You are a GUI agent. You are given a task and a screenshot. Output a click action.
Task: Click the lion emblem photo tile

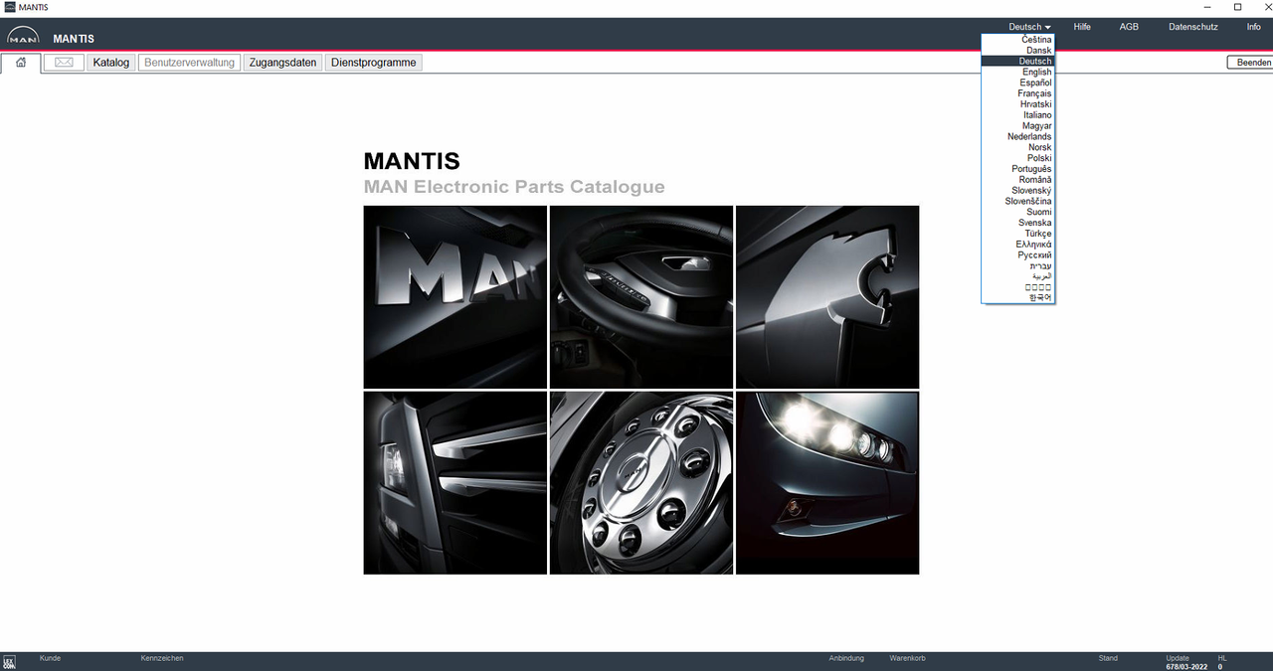[827, 297]
